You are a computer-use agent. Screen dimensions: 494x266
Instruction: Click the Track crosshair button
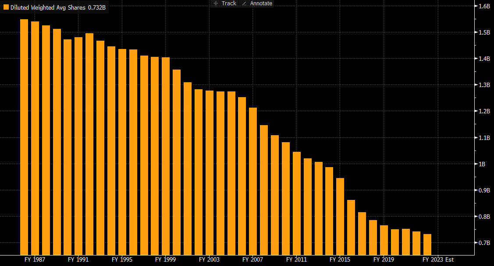[224, 3]
